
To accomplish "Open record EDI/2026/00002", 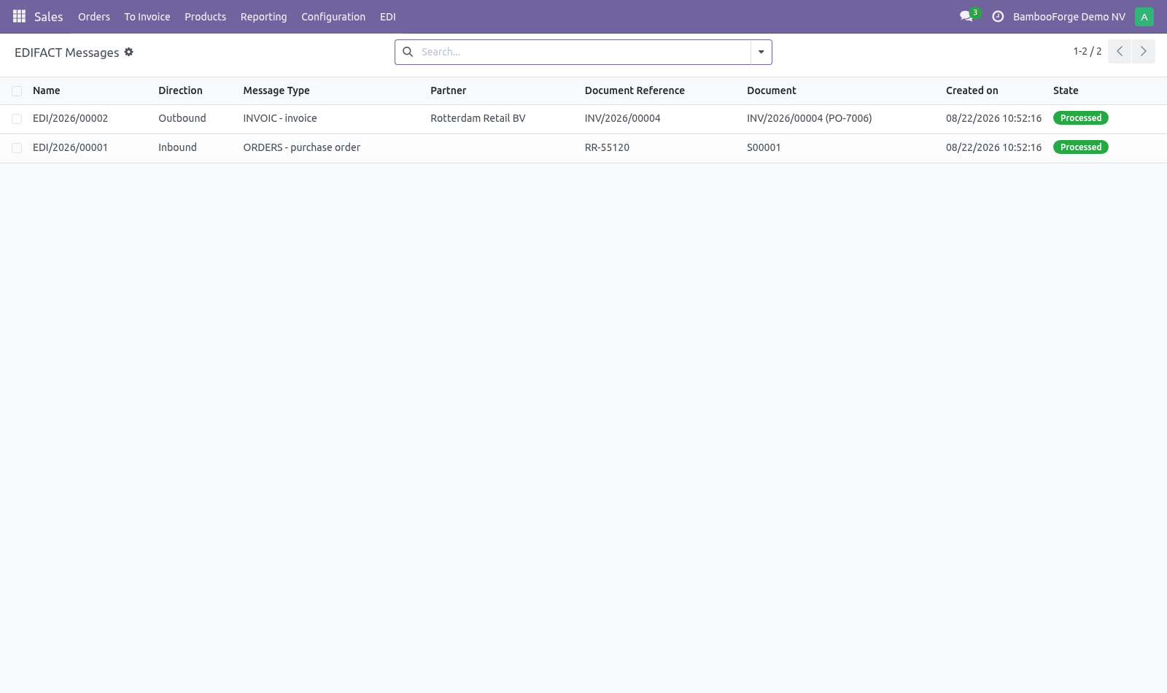I will 70,118.
